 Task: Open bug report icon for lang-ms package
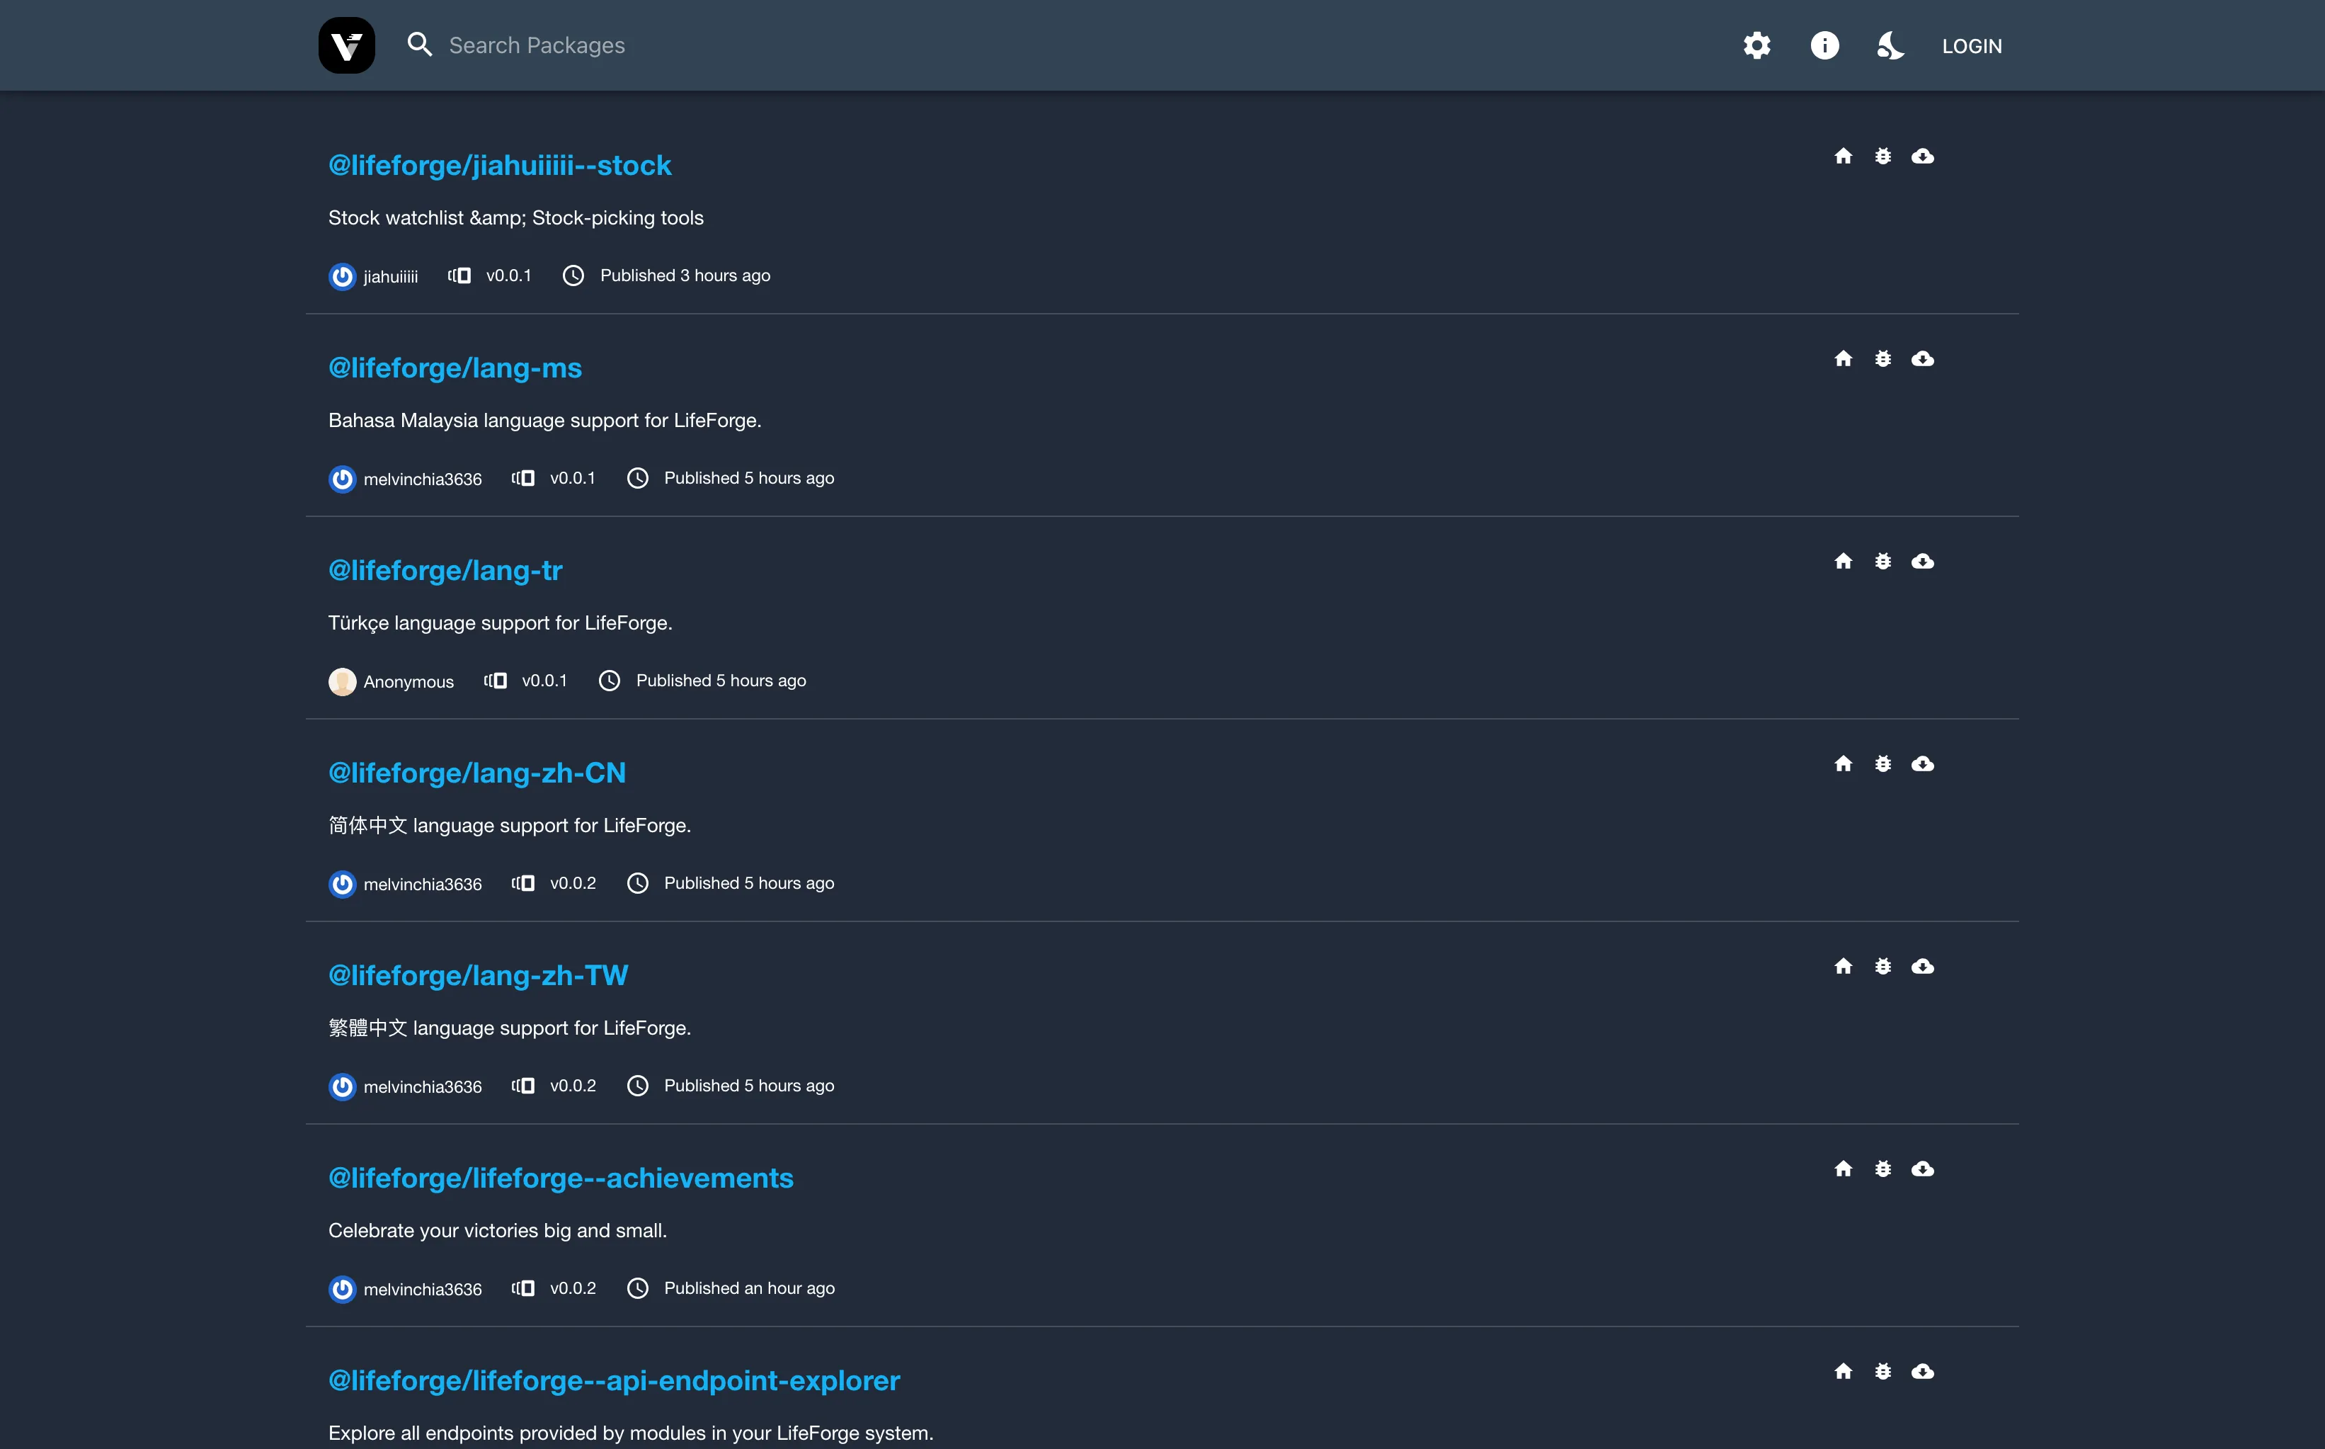pyautogui.click(x=1883, y=358)
